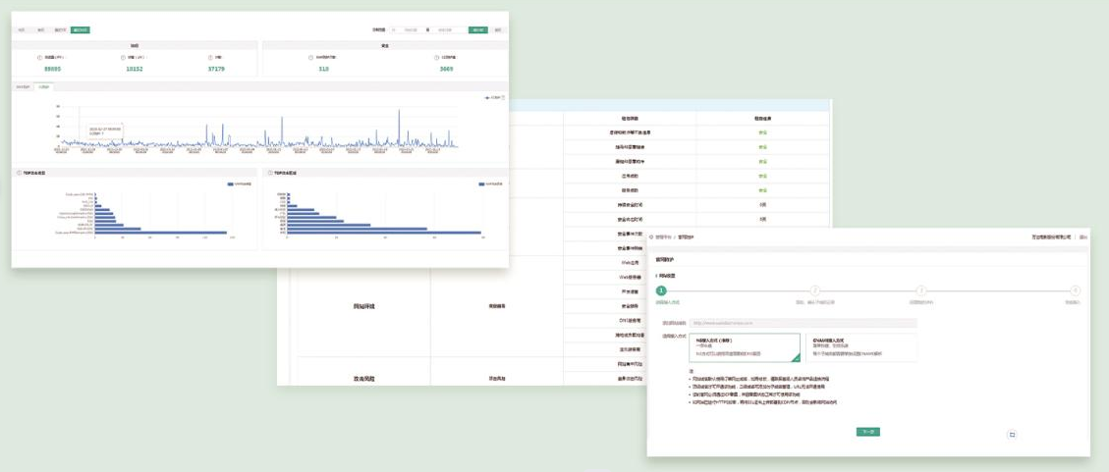This screenshot has height=472, width=1109.
Task: Toggle the blue legend swatch in left bar chart
Action: (231, 184)
